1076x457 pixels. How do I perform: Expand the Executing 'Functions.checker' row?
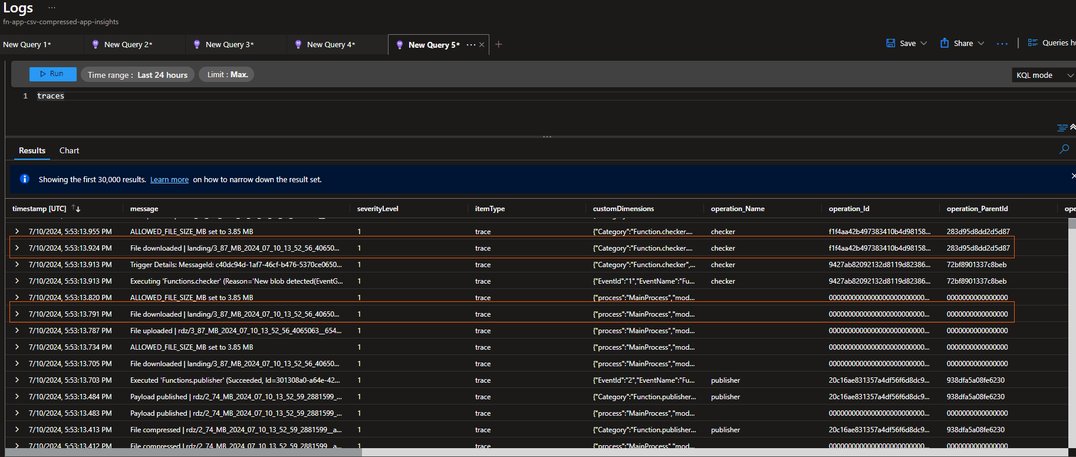[17, 281]
